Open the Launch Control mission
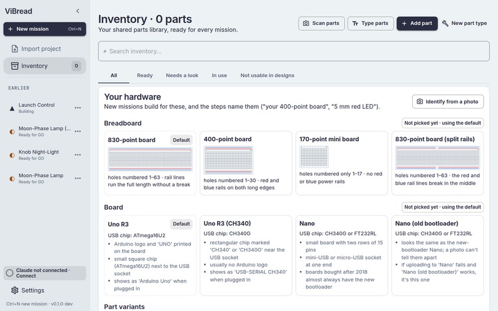Screen dimensions: 498x311 (44, 108)
